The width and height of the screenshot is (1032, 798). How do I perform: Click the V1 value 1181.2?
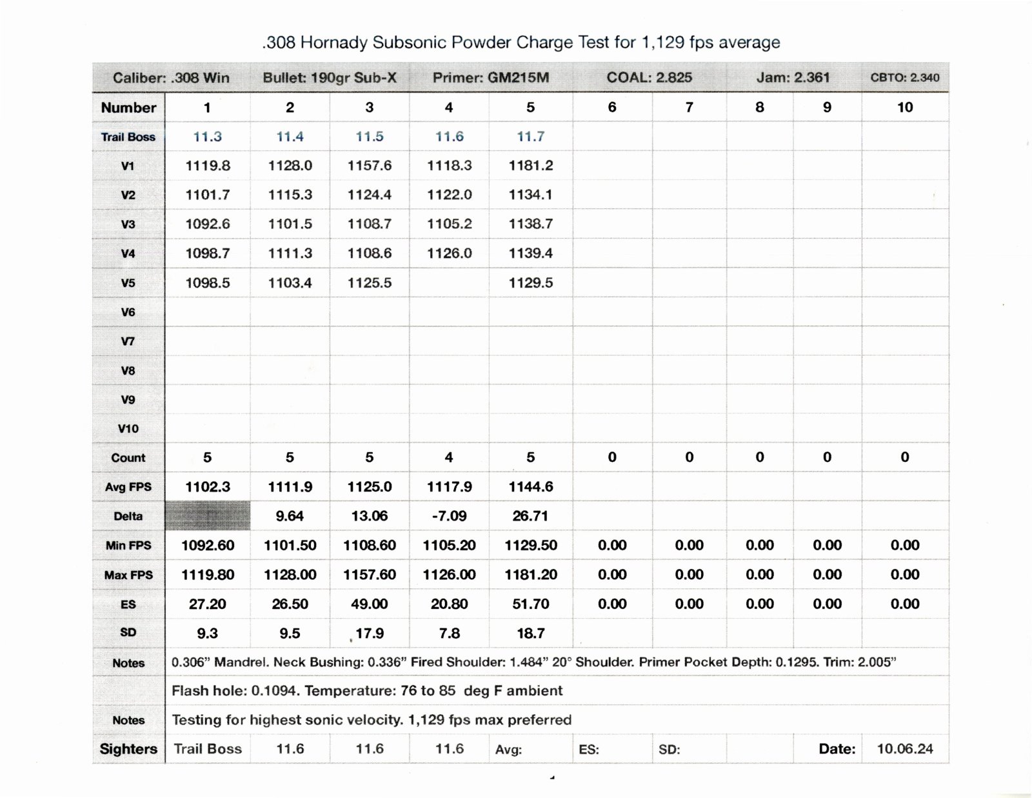531,166
